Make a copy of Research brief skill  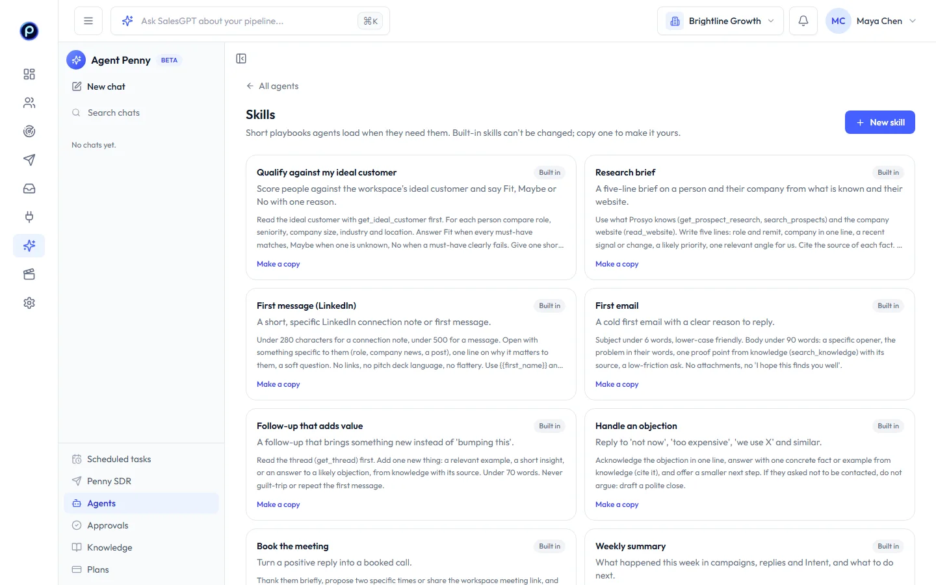point(617,264)
